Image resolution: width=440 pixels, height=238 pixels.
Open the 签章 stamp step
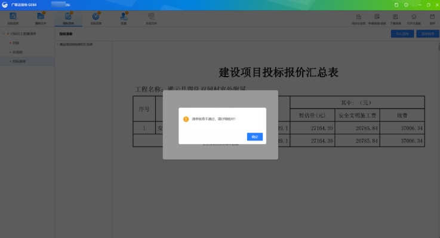tap(124, 19)
